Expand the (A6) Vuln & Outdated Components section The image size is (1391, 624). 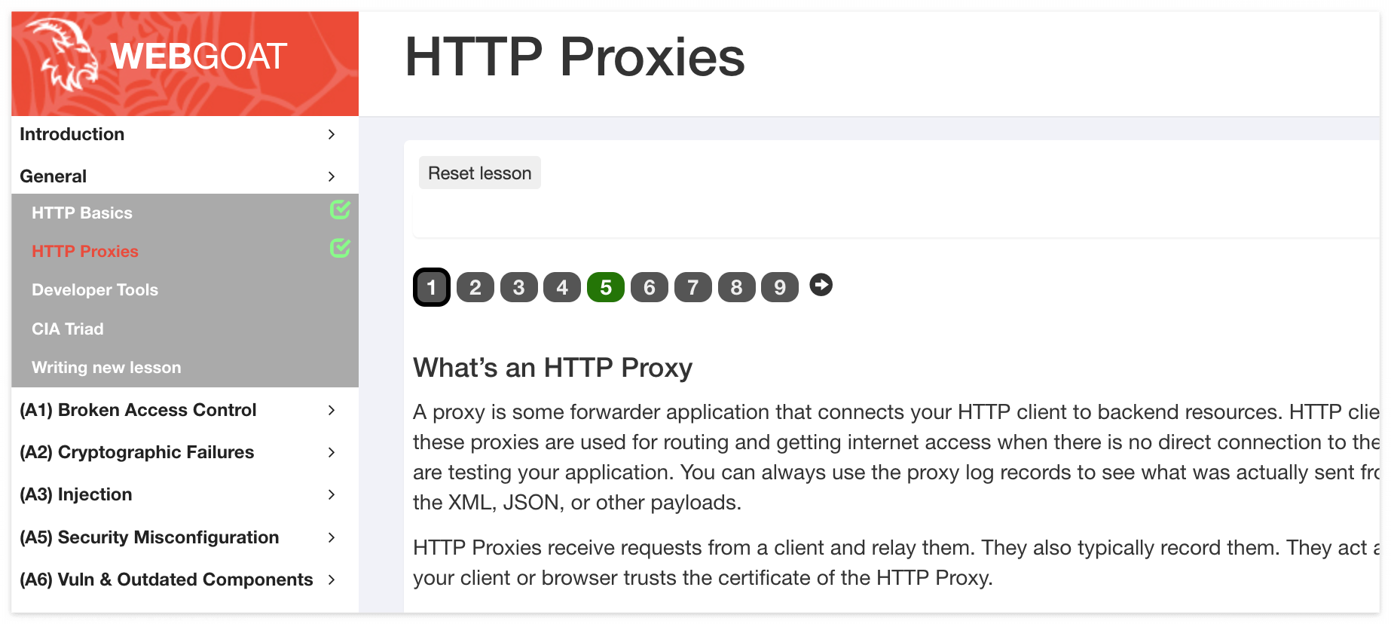[332, 580]
